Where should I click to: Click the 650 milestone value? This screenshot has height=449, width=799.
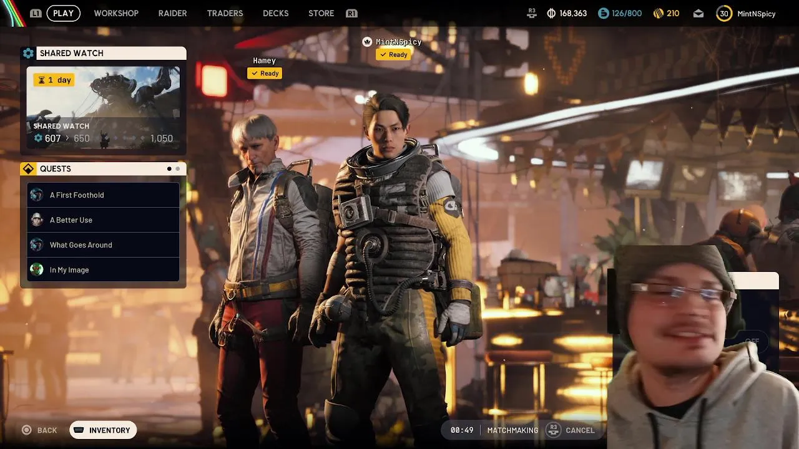click(82, 138)
